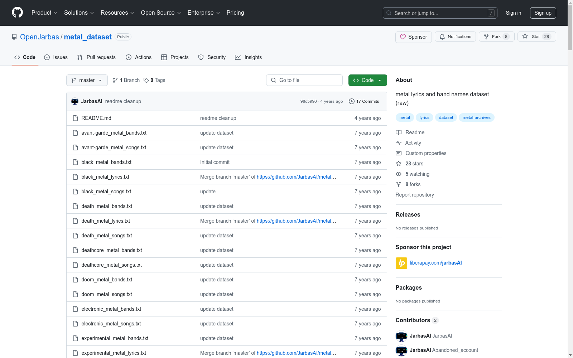Star the metal_dataset repository
The image size is (573, 358).
click(536, 37)
